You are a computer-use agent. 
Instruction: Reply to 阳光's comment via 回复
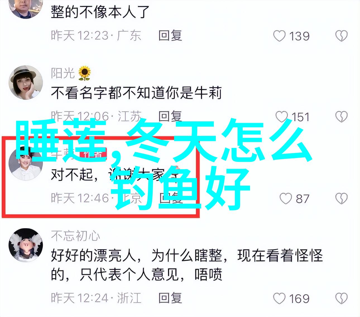[170, 116]
